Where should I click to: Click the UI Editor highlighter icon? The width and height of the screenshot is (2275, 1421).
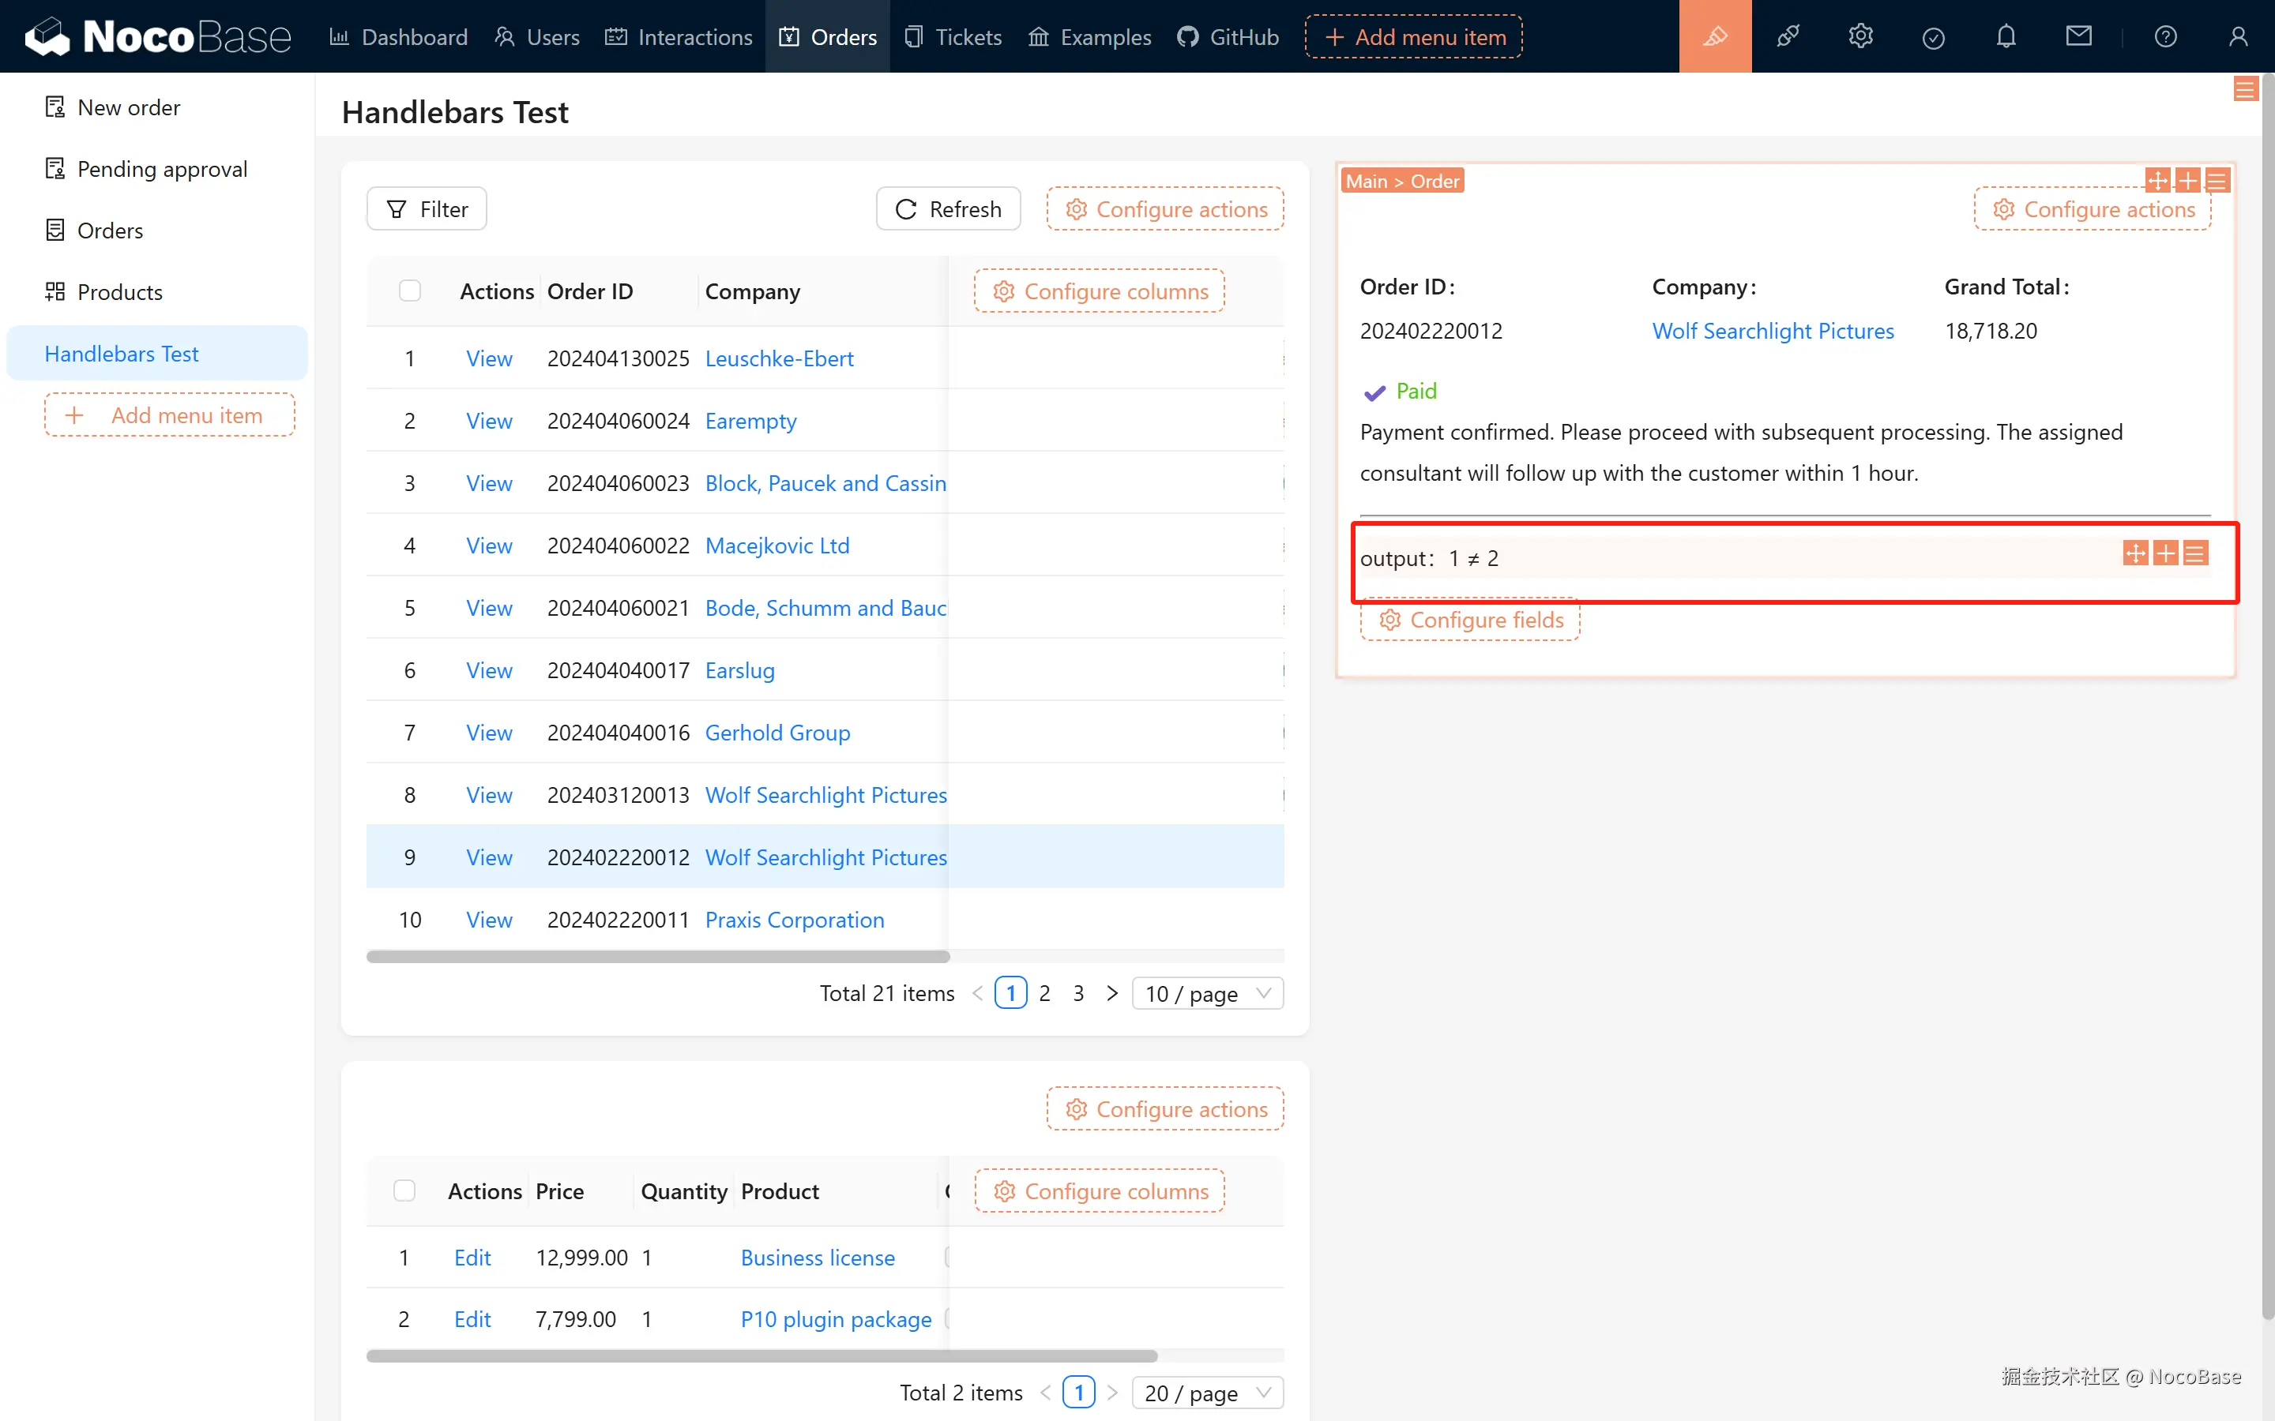point(1715,36)
